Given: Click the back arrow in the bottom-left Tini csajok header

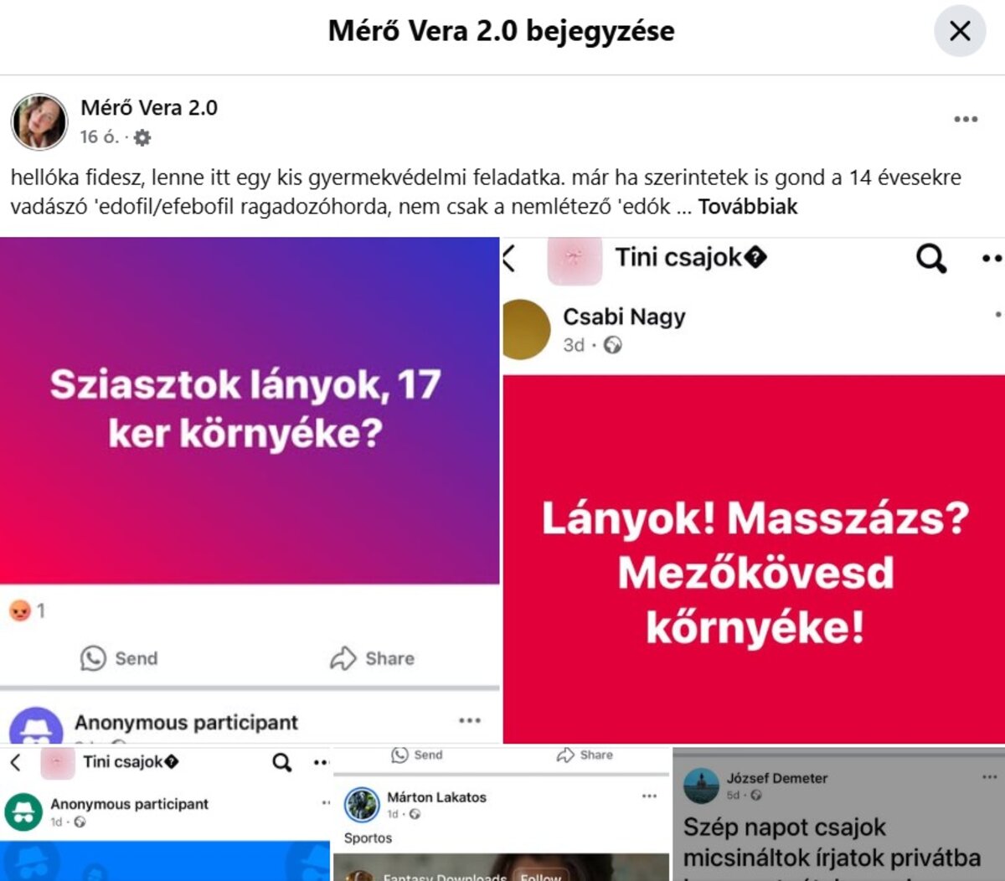Looking at the screenshot, I should pyautogui.click(x=16, y=762).
